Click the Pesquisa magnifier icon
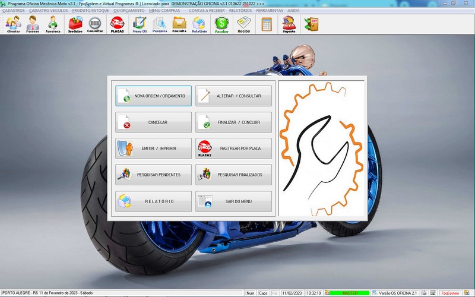The height and width of the screenshot is (297, 475). (x=160, y=24)
